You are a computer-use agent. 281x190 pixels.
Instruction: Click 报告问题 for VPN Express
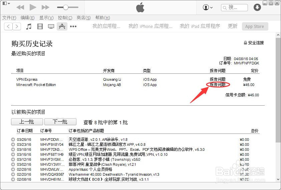click(218, 79)
